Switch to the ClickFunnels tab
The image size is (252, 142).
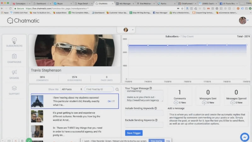[x=187, y=3]
